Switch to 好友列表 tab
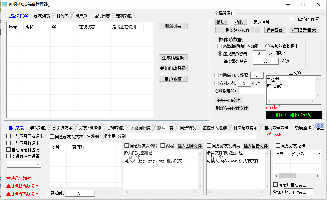 42,16
